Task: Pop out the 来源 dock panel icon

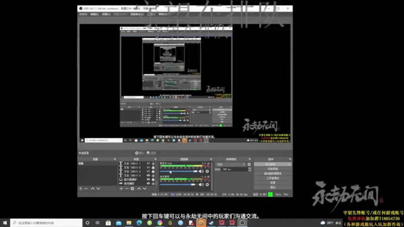Action: point(156,159)
